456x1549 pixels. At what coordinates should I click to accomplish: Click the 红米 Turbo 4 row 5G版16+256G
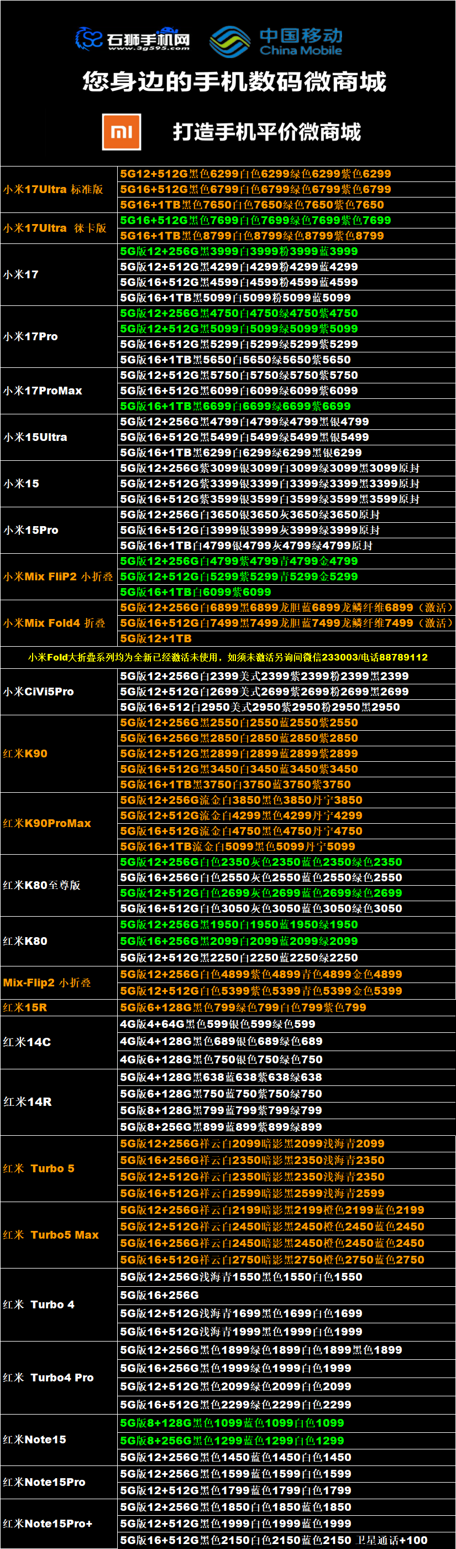pyautogui.click(x=159, y=1295)
